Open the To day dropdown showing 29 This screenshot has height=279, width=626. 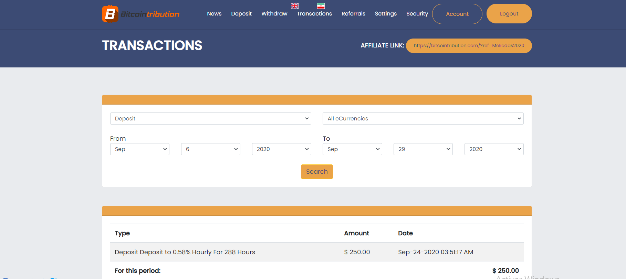tap(423, 149)
